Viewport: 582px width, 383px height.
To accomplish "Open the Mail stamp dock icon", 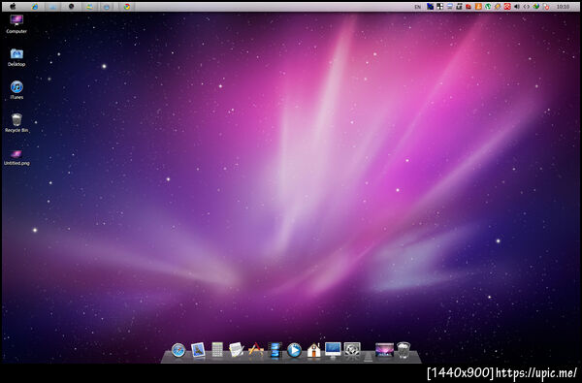I will click(x=198, y=350).
